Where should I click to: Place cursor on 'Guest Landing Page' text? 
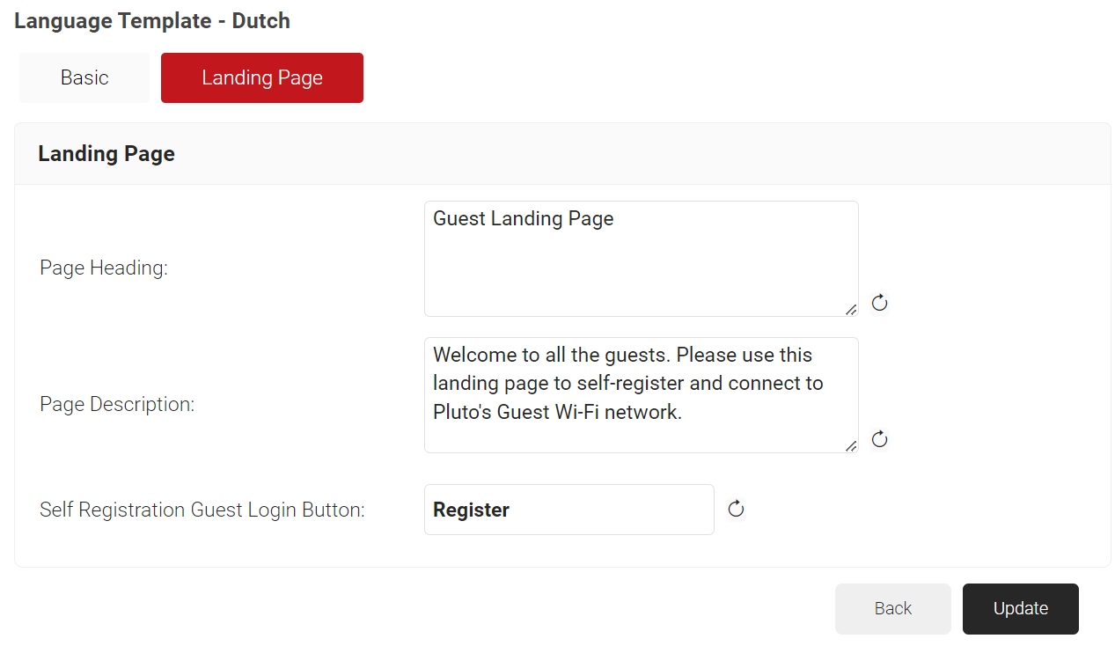pos(524,219)
